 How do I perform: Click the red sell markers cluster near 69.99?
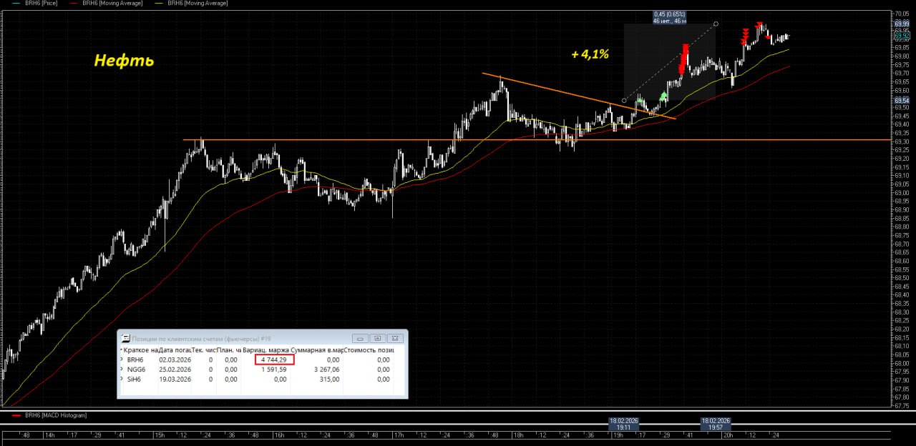[759, 26]
